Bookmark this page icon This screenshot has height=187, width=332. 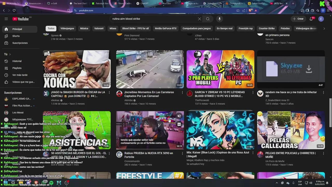tap(68, 10)
